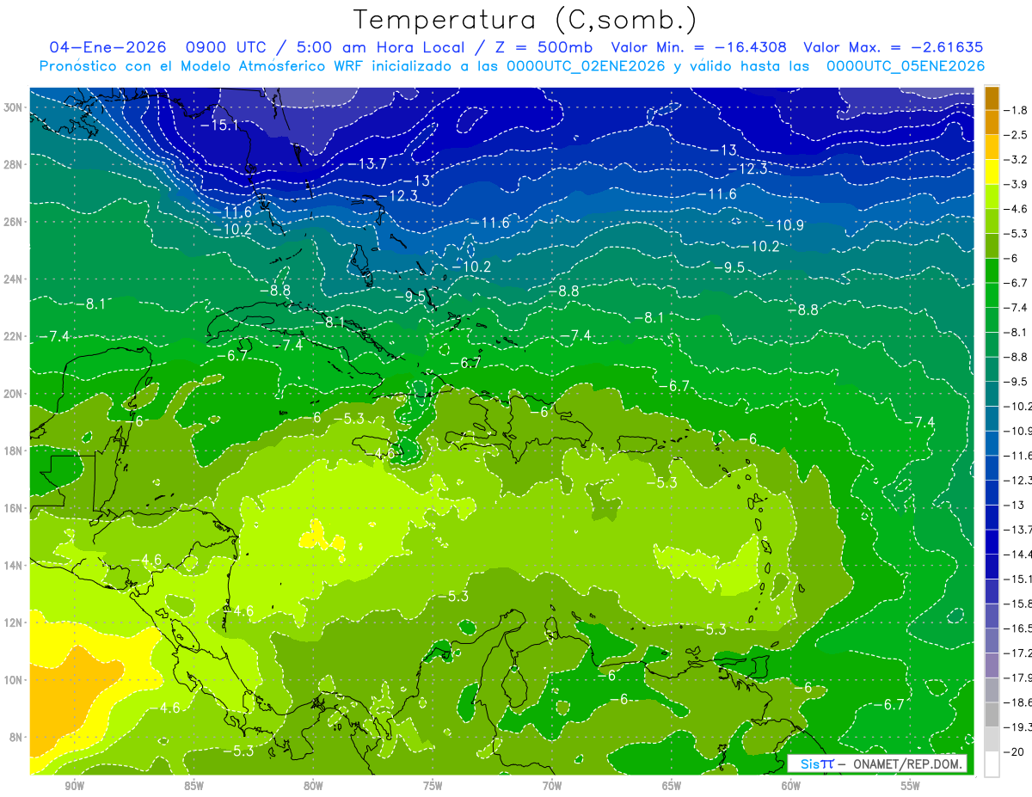Click the yellow swatch between '-3.2' and '-3.9'
This screenshot has height=797, width=1032.
(992, 172)
